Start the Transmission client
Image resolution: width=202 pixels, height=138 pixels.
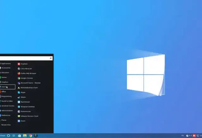pyautogui.click(x=24, y=111)
